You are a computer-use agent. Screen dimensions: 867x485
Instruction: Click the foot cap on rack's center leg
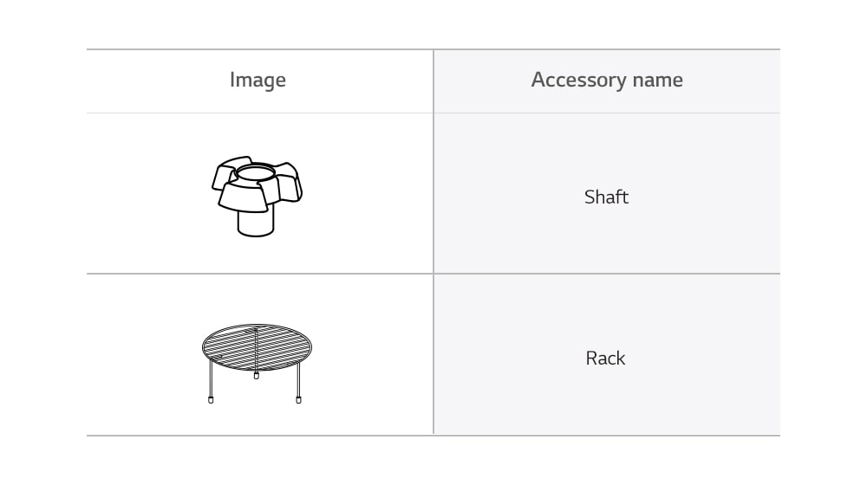click(x=256, y=376)
